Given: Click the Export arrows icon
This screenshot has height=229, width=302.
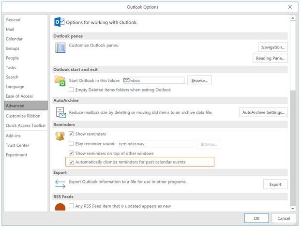Looking at the screenshot, I should [x=60, y=184].
